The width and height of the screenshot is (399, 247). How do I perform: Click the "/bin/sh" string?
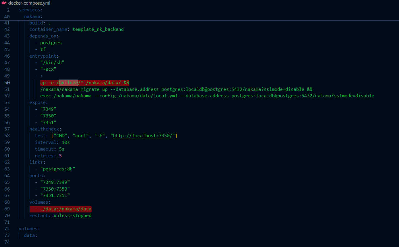[x=52, y=63]
